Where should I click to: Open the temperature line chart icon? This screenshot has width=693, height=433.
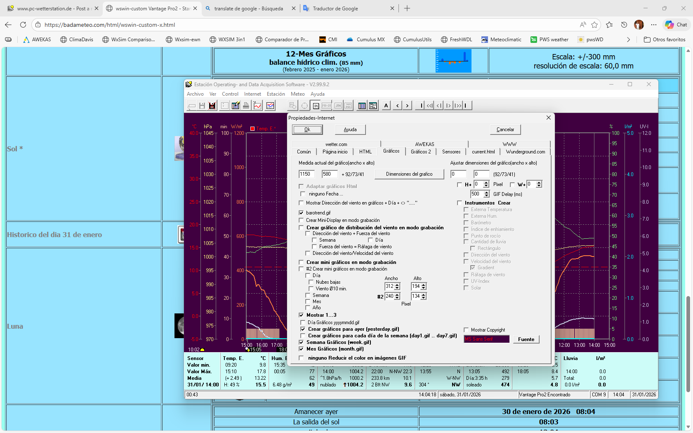click(257, 106)
